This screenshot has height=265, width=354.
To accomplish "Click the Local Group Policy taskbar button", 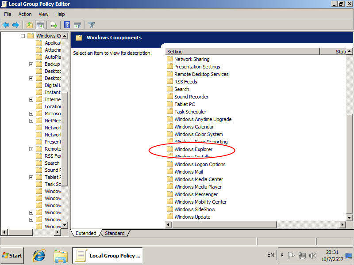I will tap(108, 256).
